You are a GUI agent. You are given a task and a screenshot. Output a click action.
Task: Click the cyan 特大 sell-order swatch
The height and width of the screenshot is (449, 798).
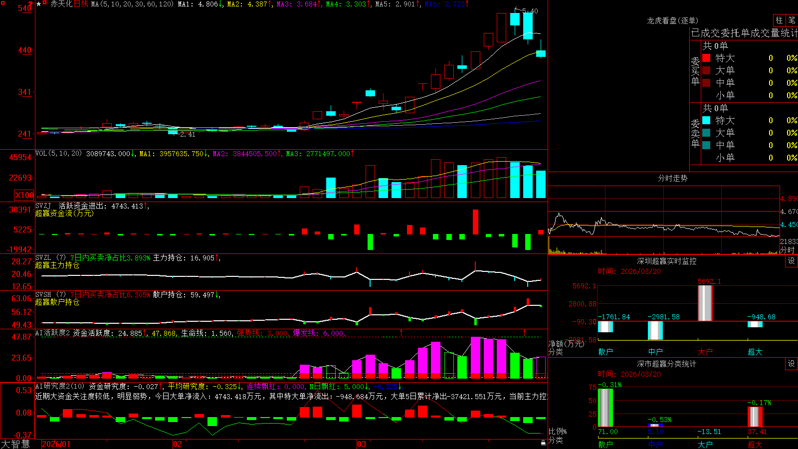click(706, 120)
